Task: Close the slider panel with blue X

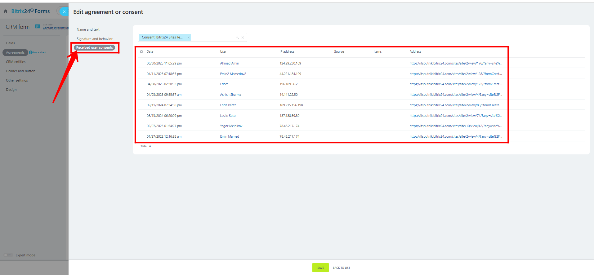Action: 64,11
